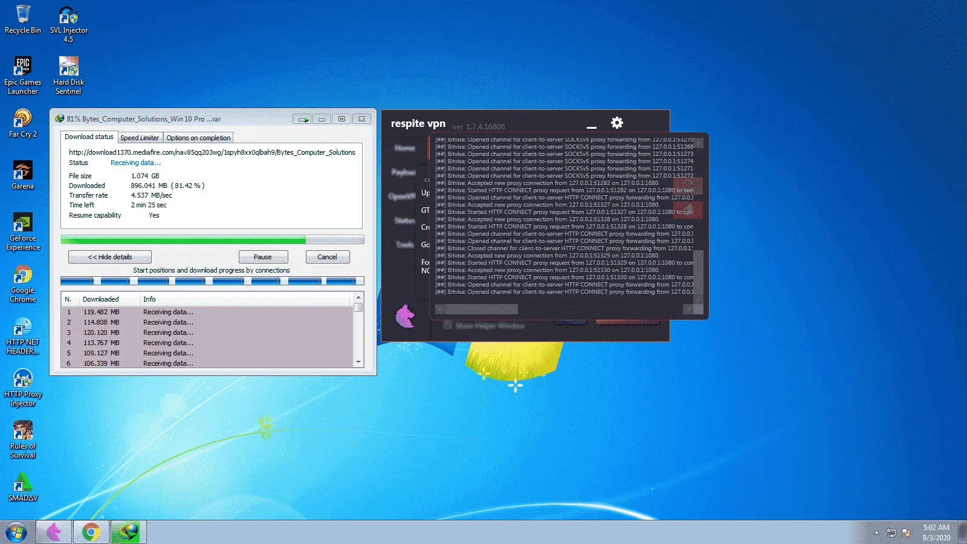This screenshot has height=544, width=967.
Task: Select connection row 2 with 114.808 MB
Action: pyautogui.click(x=207, y=322)
